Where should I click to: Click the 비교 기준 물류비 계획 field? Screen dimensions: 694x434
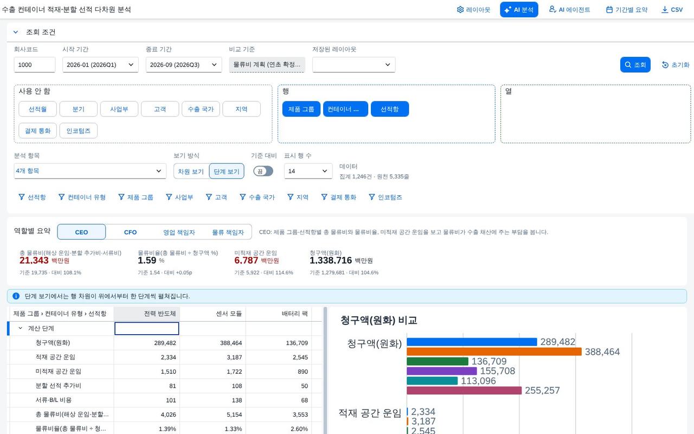pyautogui.click(x=267, y=65)
